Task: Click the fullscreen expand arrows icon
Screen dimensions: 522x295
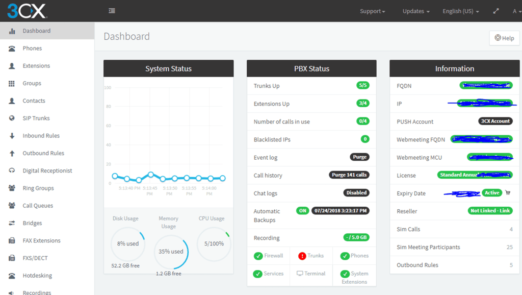Action: coord(495,11)
